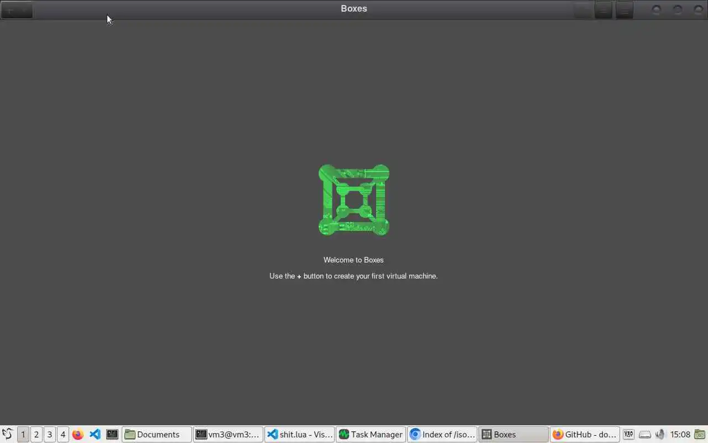Open the Boxes hamburger menu in header

(x=624, y=10)
